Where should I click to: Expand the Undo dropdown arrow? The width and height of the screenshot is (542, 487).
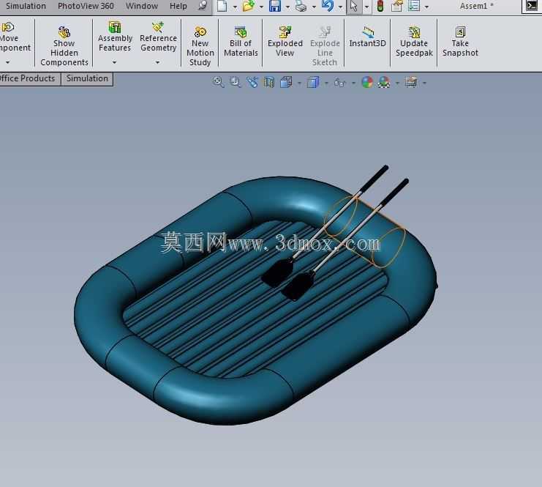[x=340, y=7]
